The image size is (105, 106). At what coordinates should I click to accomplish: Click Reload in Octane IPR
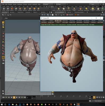pyautogui.click(x=44, y=21)
